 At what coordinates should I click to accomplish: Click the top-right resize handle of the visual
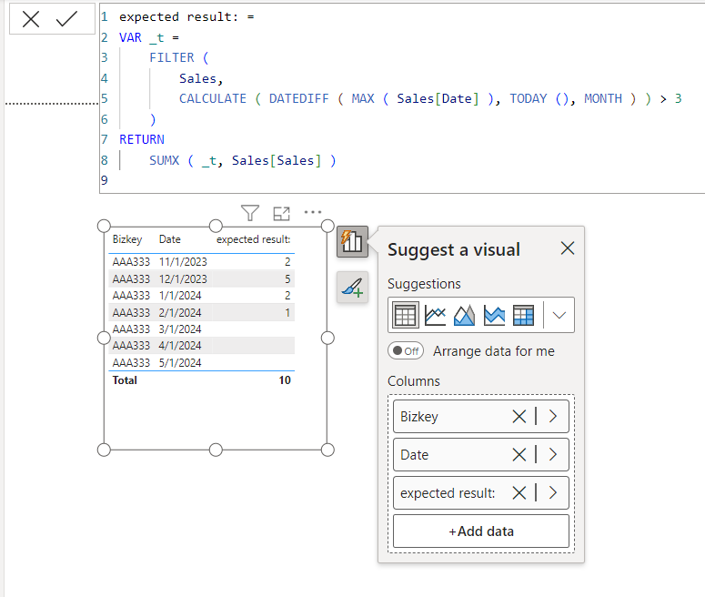click(327, 226)
